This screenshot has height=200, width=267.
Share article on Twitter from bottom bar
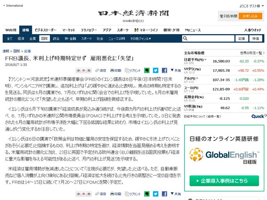click(155, 194)
